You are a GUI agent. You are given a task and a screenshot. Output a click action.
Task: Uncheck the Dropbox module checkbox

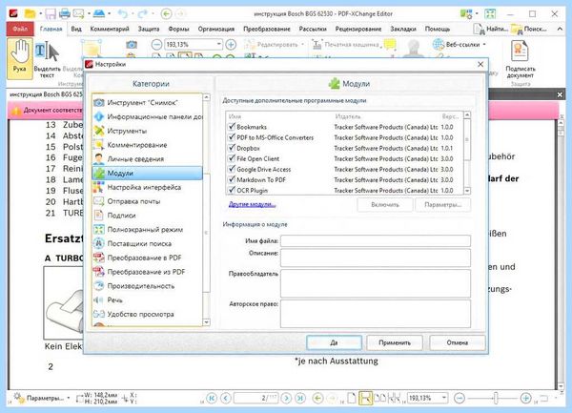pyautogui.click(x=232, y=148)
